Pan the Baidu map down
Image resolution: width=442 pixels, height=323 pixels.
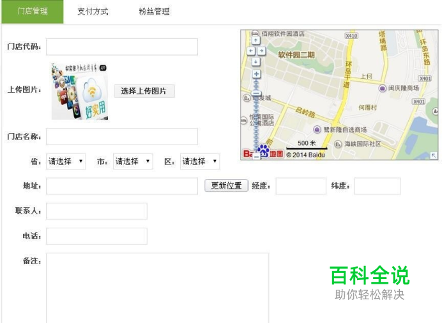(x=255, y=61)
